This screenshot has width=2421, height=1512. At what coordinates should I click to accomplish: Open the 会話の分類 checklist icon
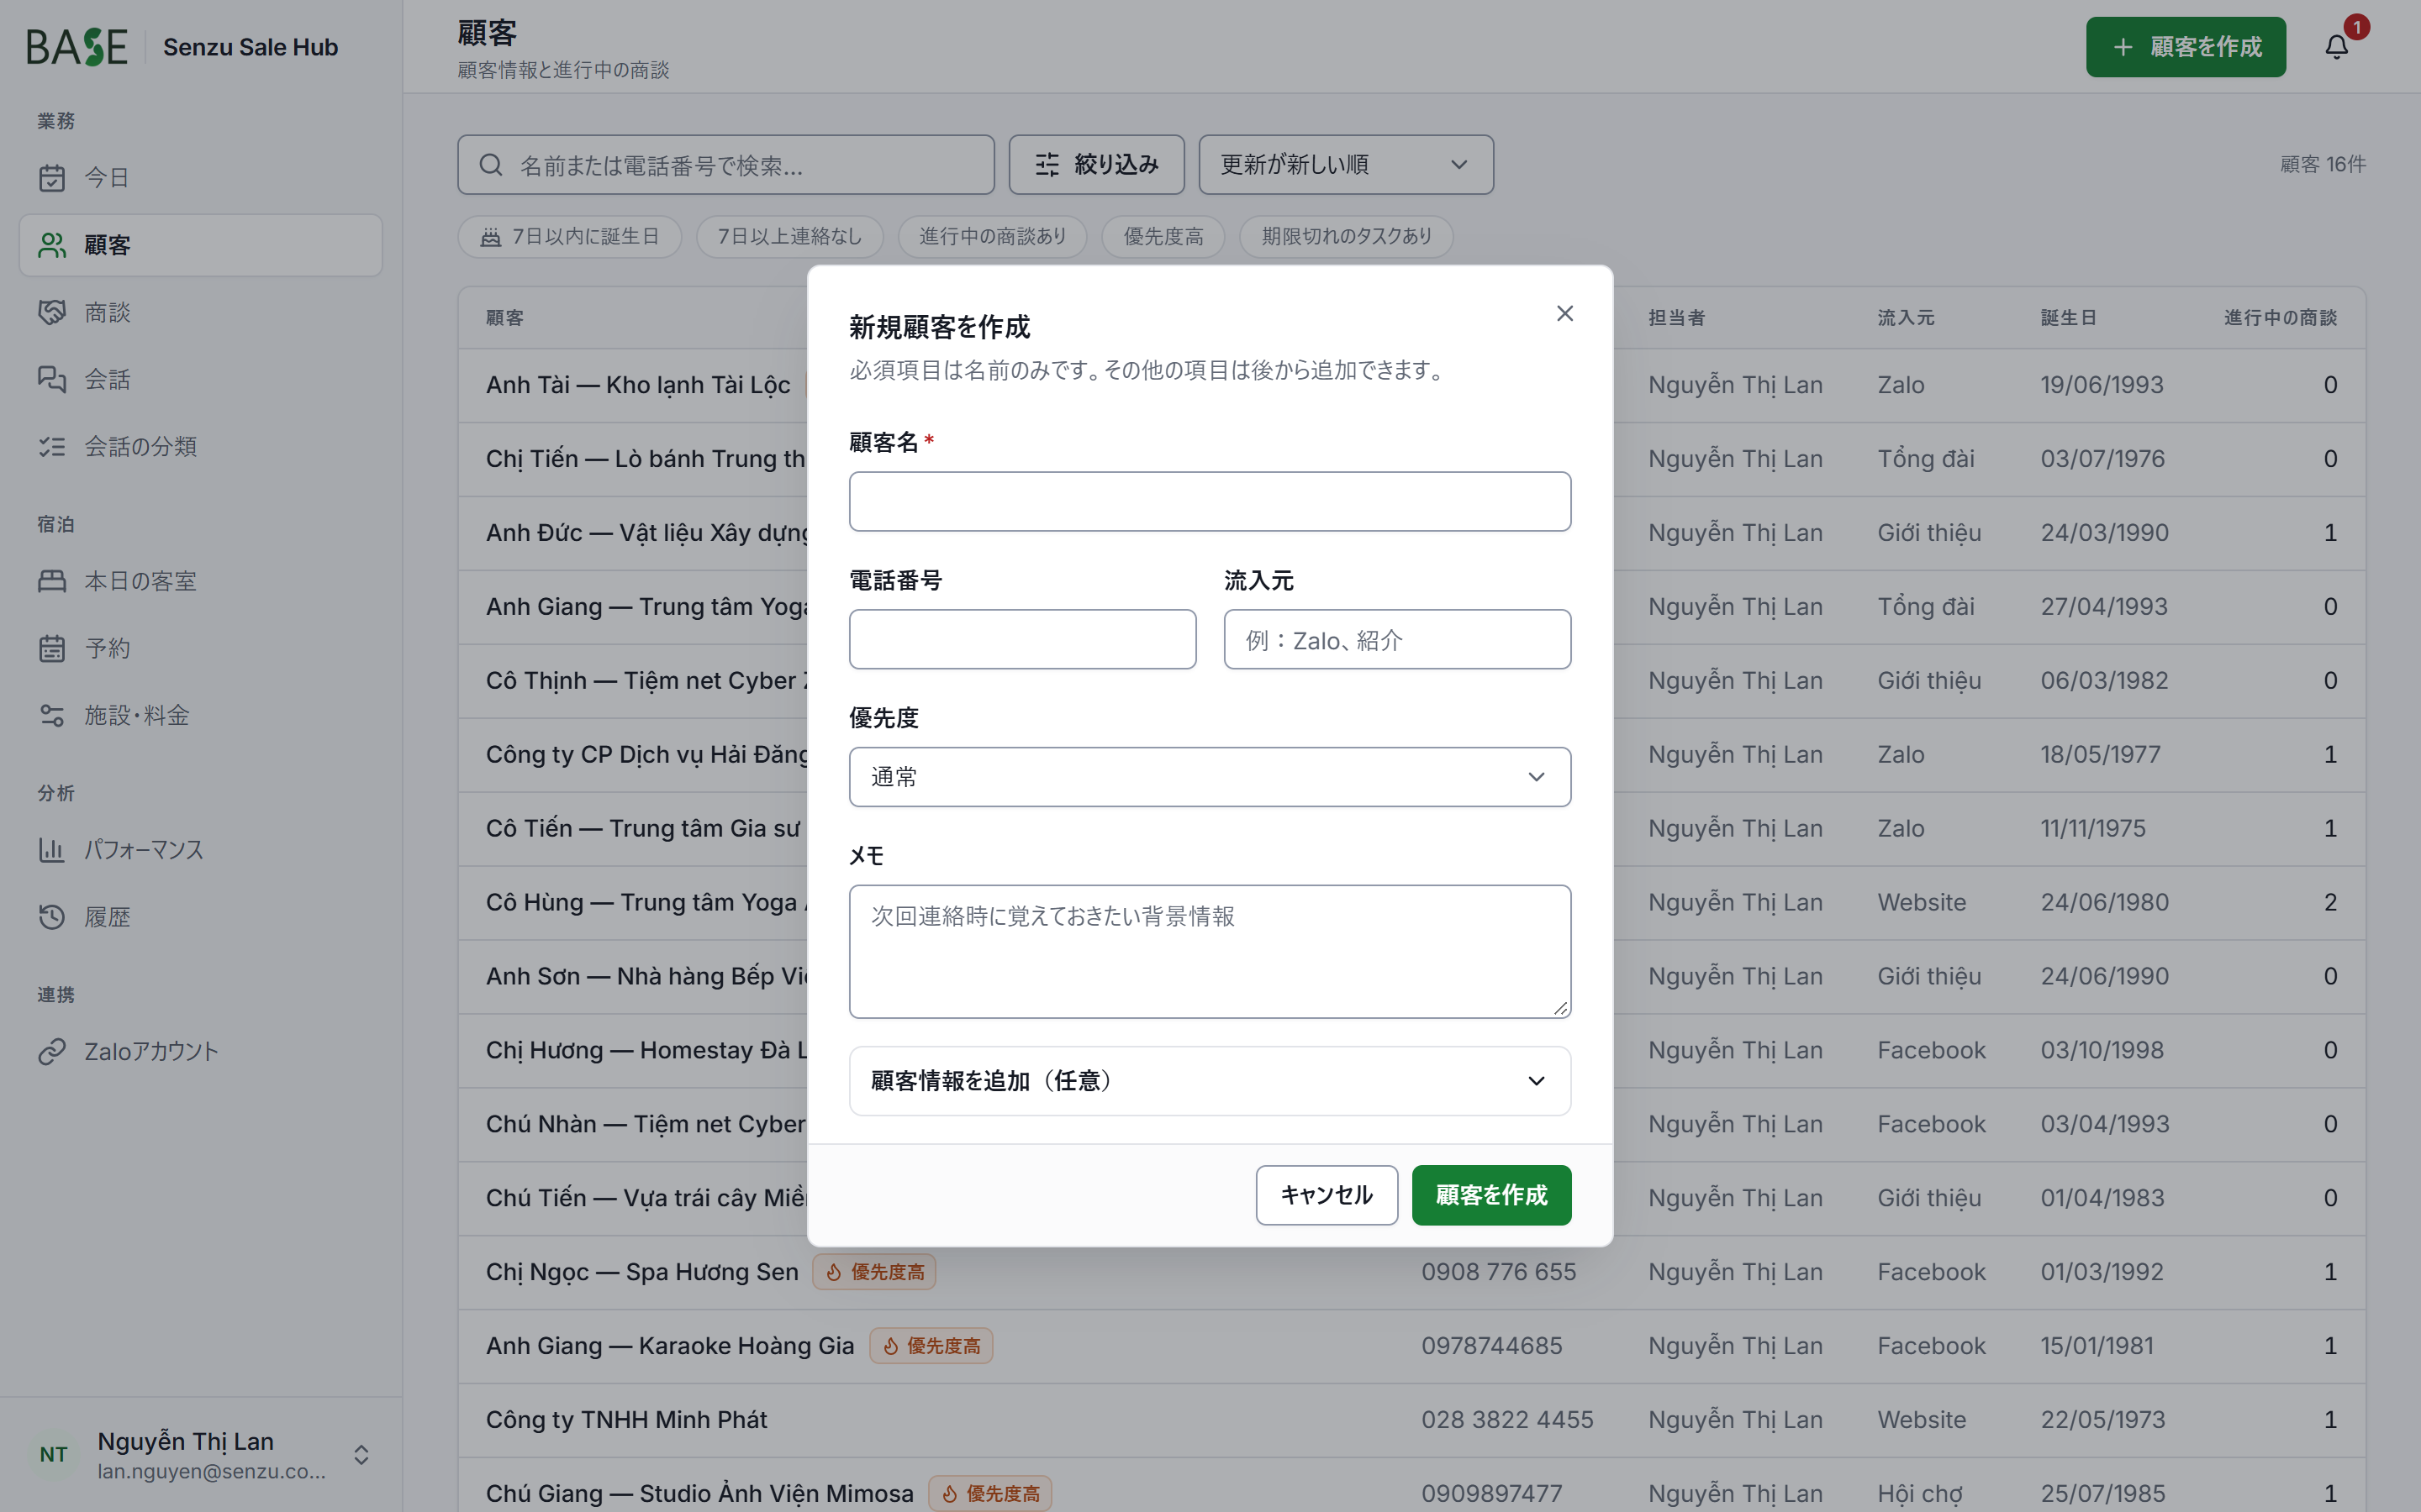(52, 446)
